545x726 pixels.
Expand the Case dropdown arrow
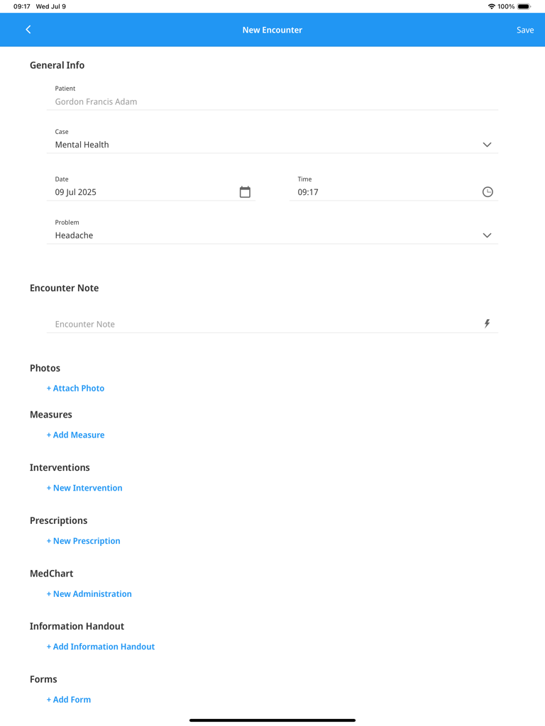tap(487, 145)
